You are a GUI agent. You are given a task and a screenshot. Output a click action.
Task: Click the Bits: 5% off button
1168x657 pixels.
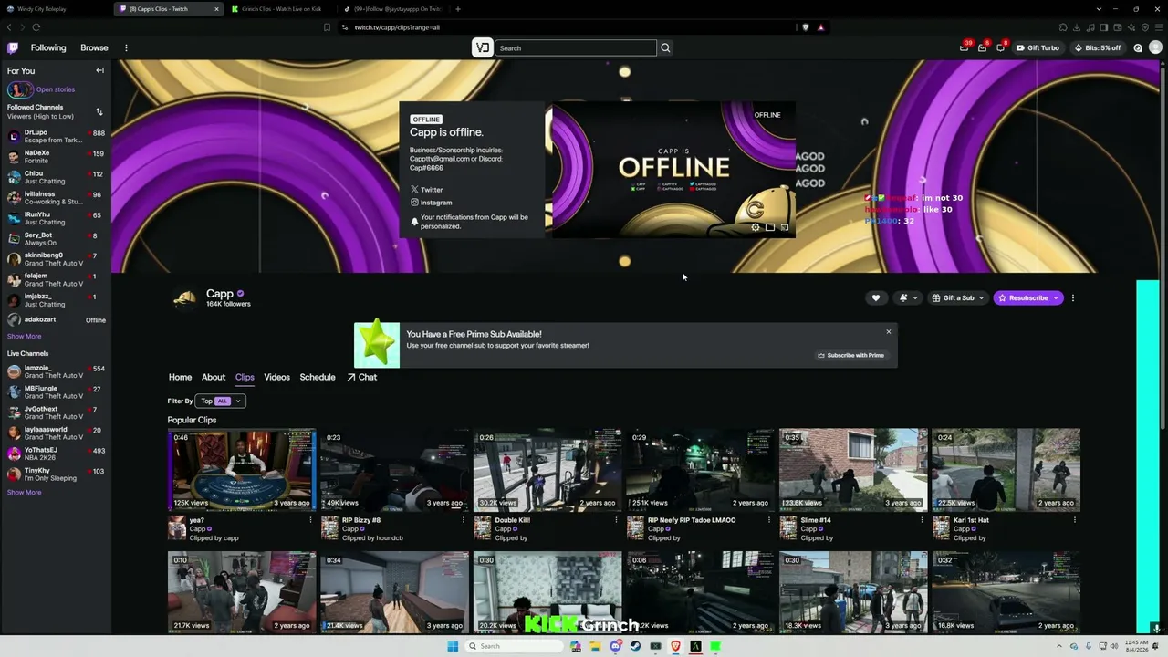1098,47
